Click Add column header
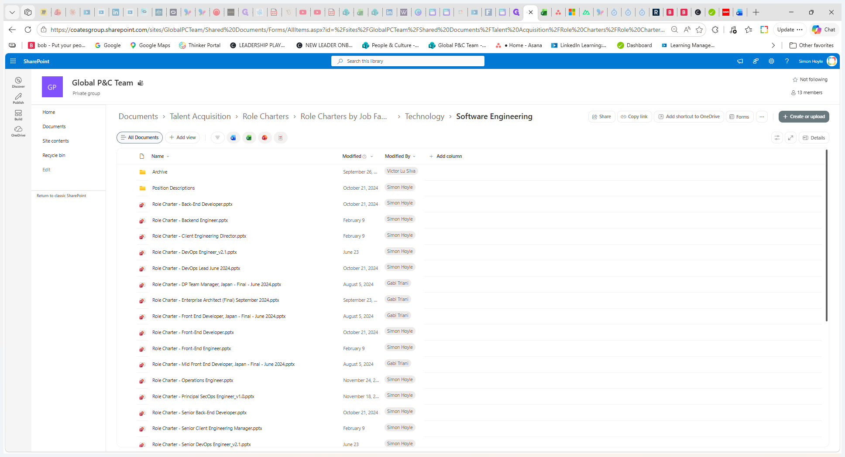This screenshot has height=457, width=845. (x=445, y=156)
